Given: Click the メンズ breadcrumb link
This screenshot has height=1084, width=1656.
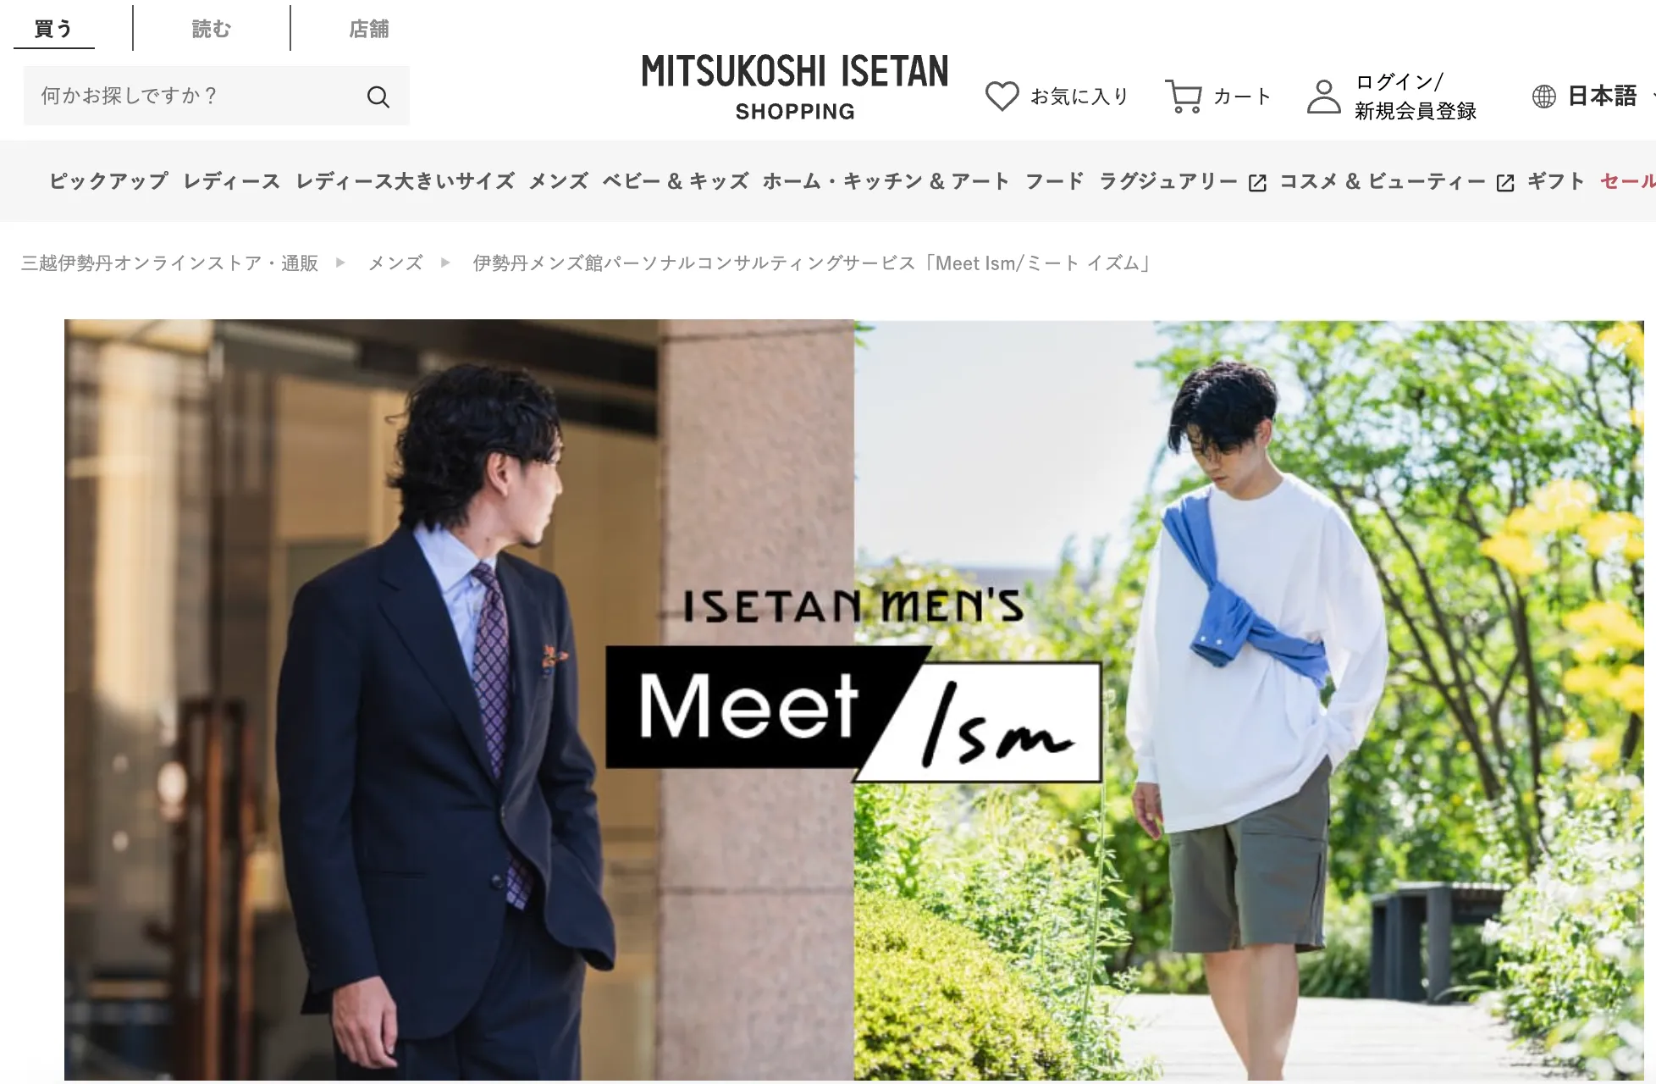Looking at the screenshot, I should [x=395, y=263].
